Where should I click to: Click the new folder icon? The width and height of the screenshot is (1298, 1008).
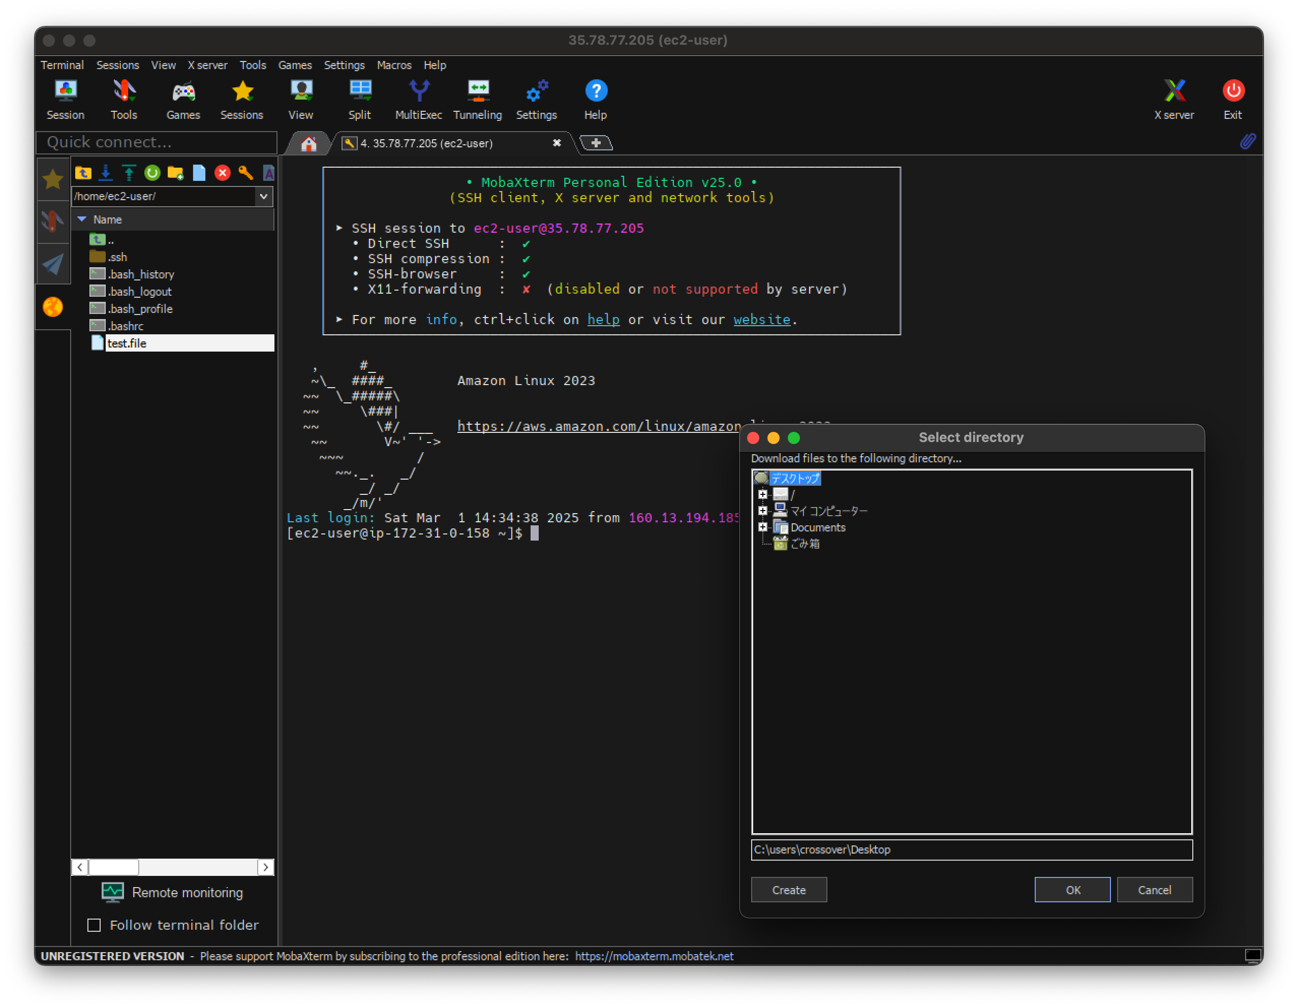point(175,173)
